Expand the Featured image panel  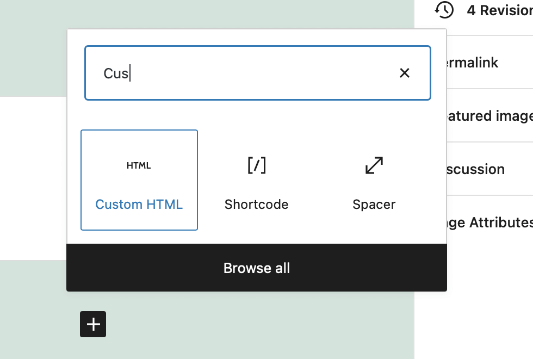[489, 116]
